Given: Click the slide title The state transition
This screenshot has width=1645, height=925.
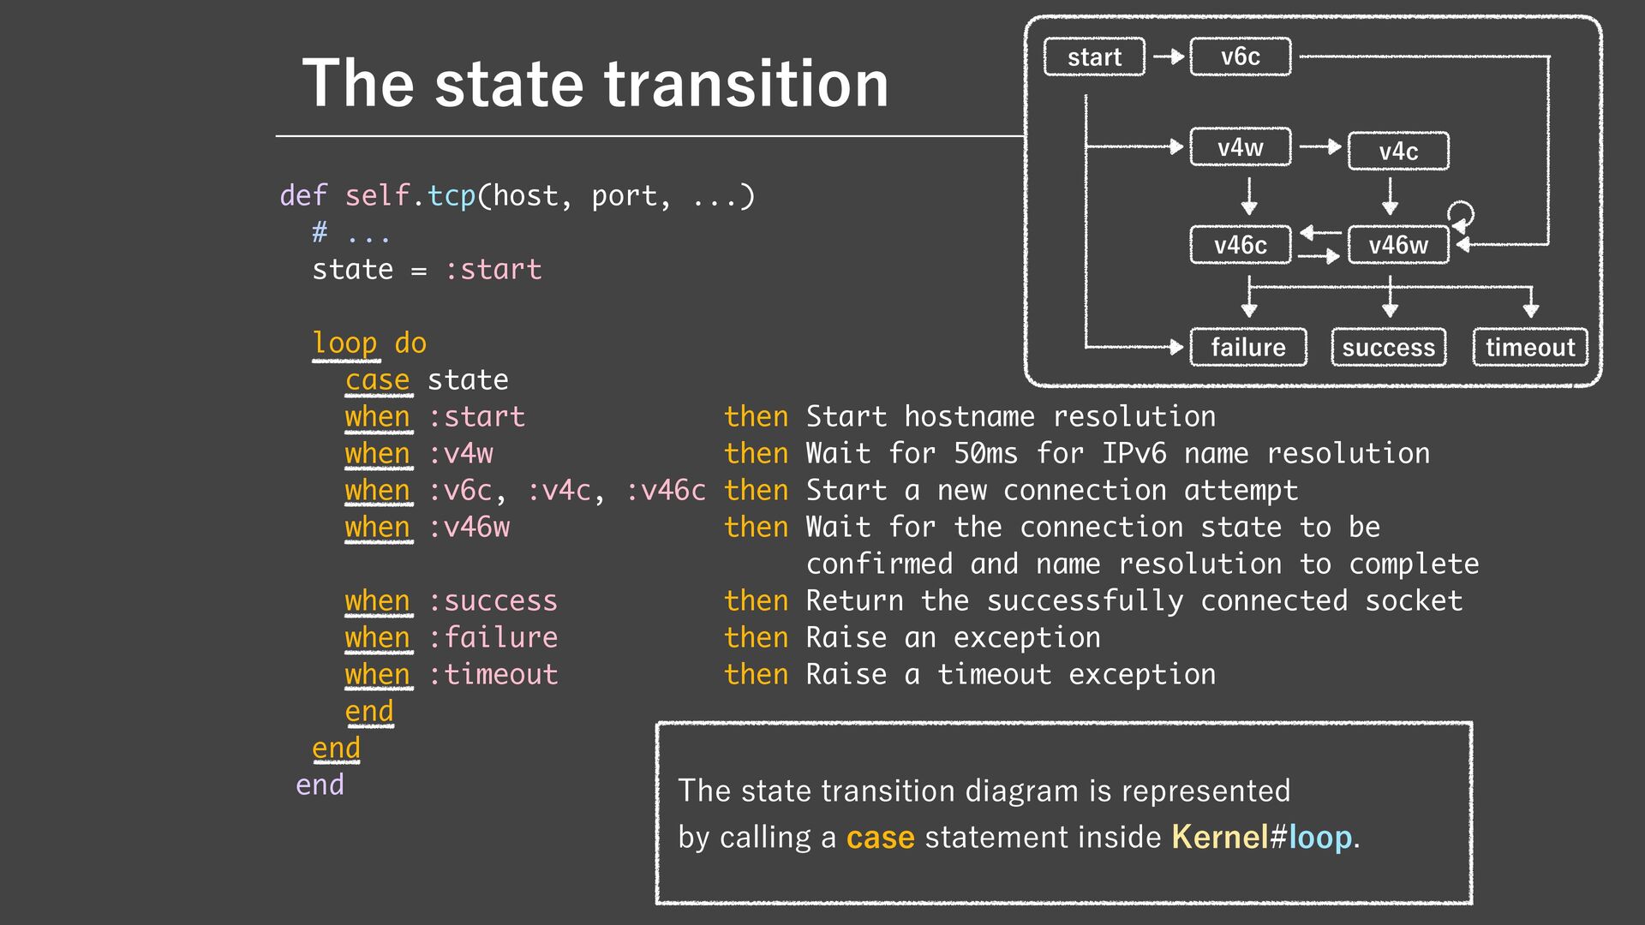Looking at the screenshot, I should click(x=595, y=84).
